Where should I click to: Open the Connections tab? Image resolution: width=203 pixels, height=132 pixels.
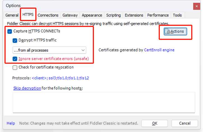48,15
